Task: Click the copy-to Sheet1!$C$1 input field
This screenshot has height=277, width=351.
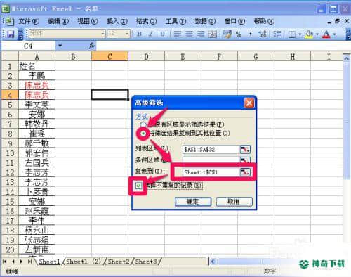Action: click(x=211, y=172)
